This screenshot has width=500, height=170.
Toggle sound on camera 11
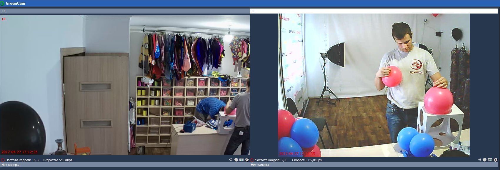[479, 160]
